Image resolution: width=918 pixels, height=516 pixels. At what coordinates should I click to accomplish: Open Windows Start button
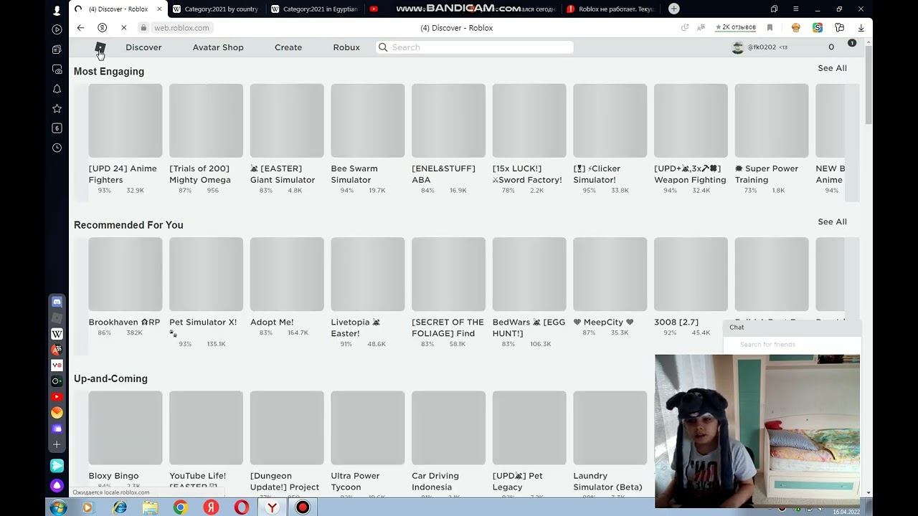[x=58, y=507]
